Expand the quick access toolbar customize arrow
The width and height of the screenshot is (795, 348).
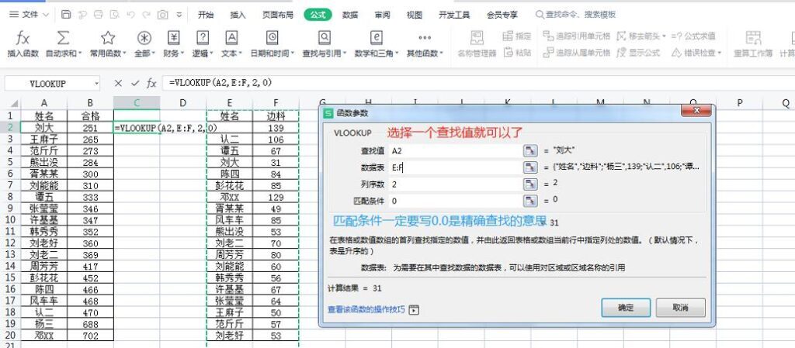179,15
